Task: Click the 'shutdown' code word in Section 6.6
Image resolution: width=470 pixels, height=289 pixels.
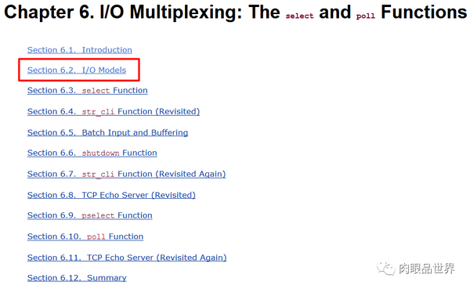Action: tap(100, 153)
